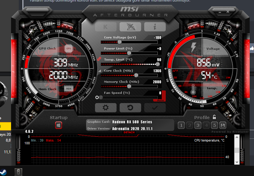Click Driver Version Adrenalin 2020 20.11.1
Image resolution: width=254 pixels, height=176 pixels.
[132, 129]
